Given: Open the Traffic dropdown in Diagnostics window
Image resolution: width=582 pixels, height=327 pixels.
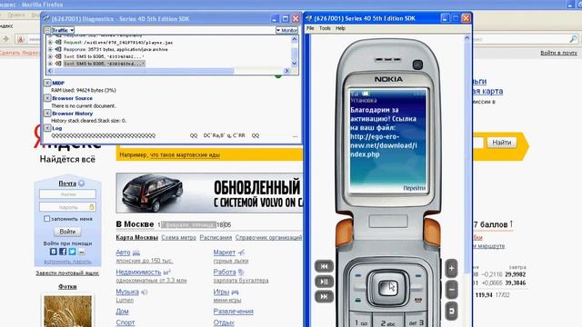Looking at the screenshot, I should (x=63, y=30).
